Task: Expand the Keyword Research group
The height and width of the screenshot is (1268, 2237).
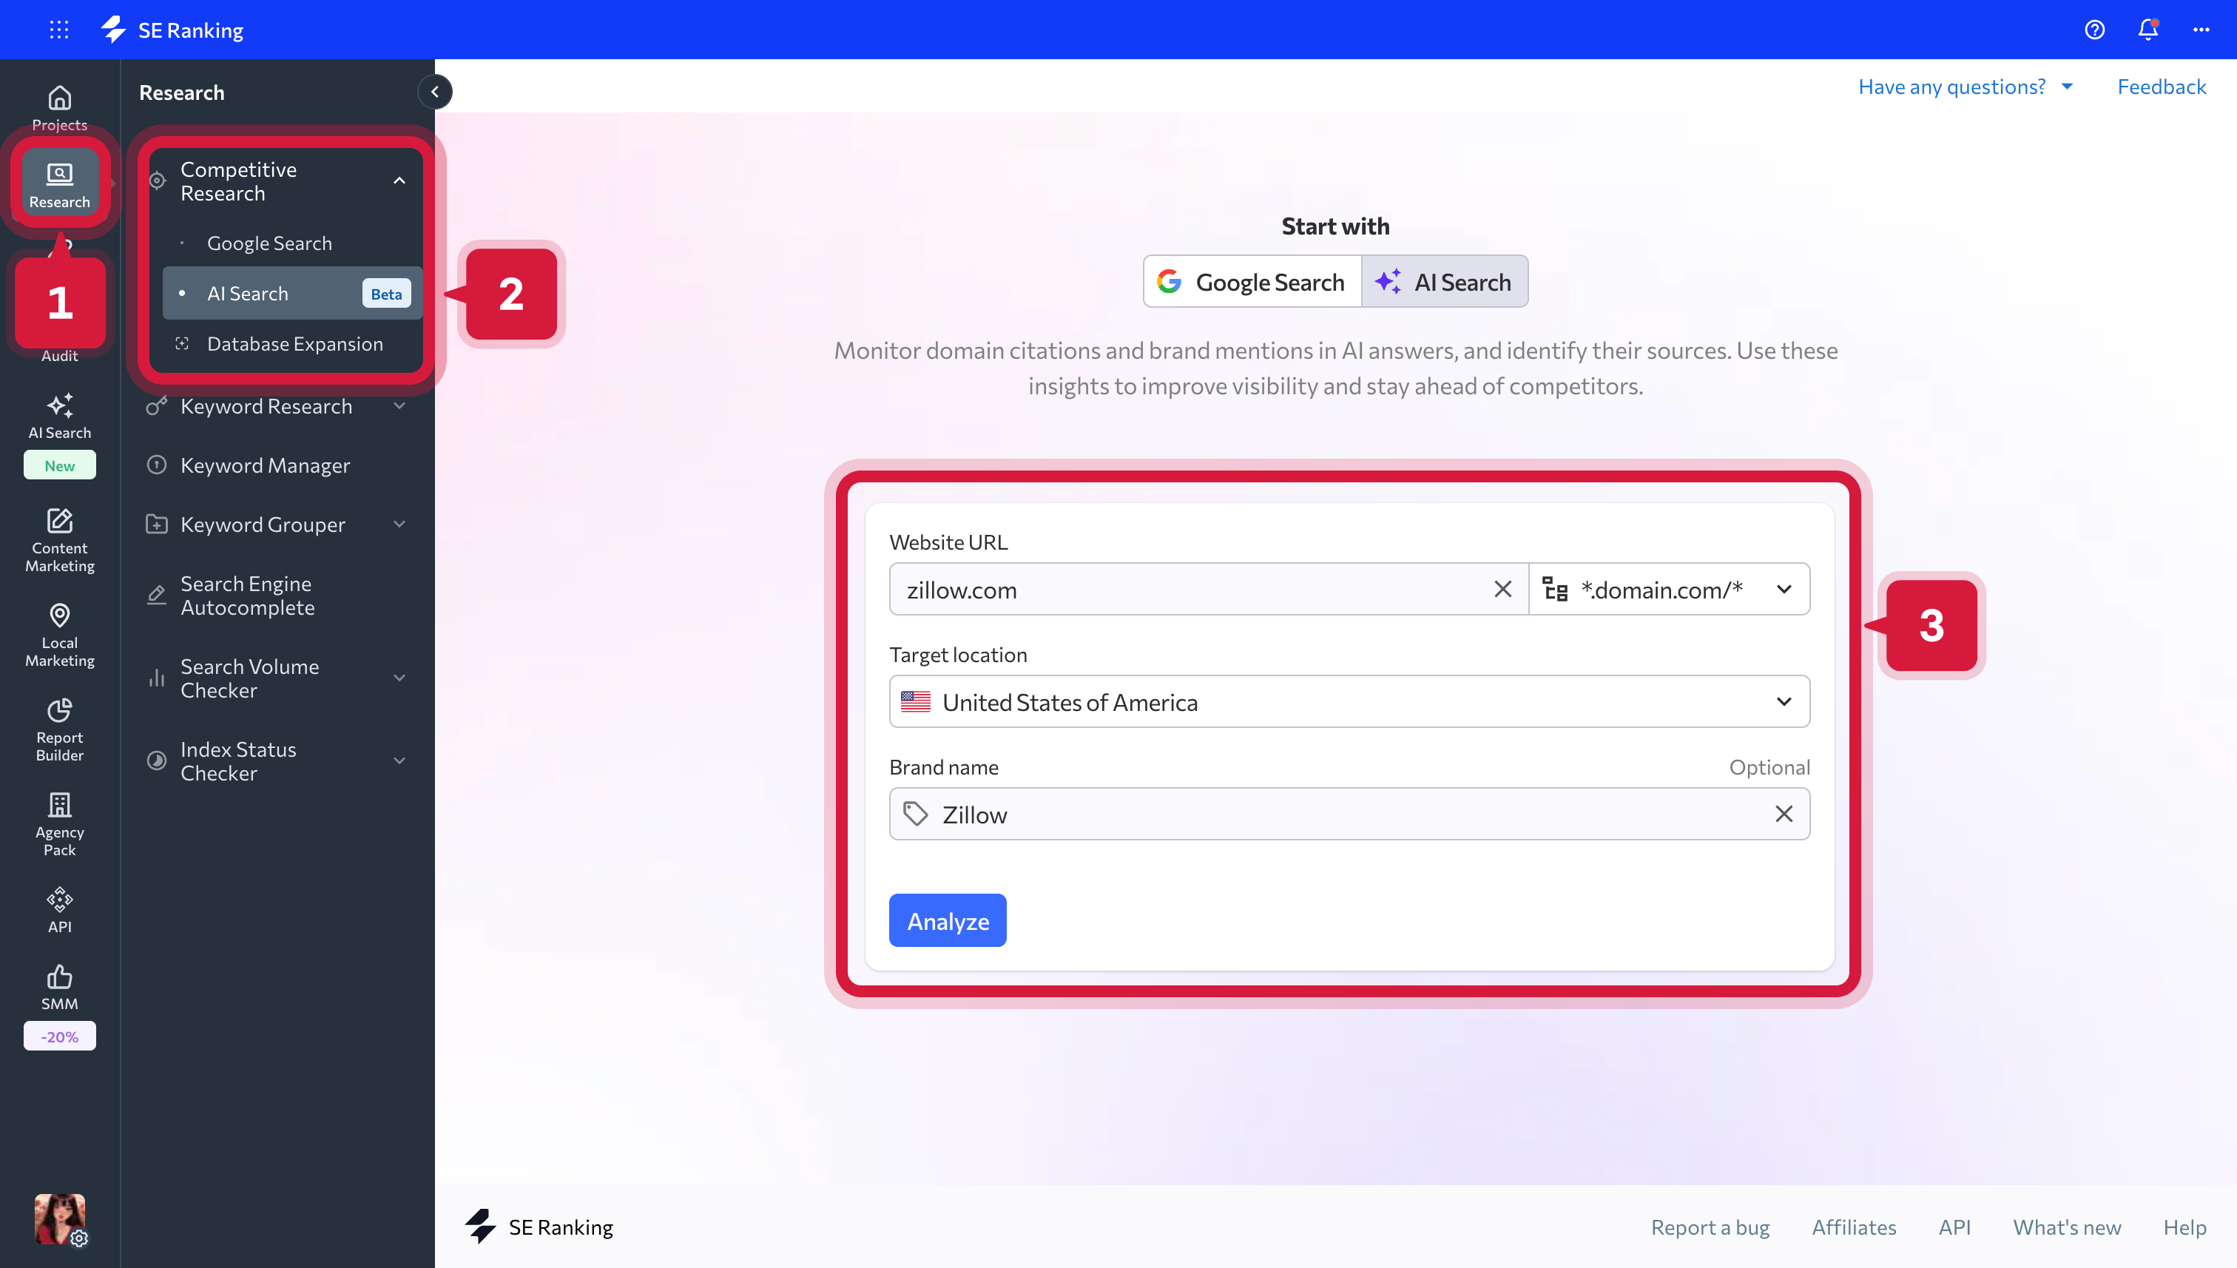Action: (x=399, y=406)
